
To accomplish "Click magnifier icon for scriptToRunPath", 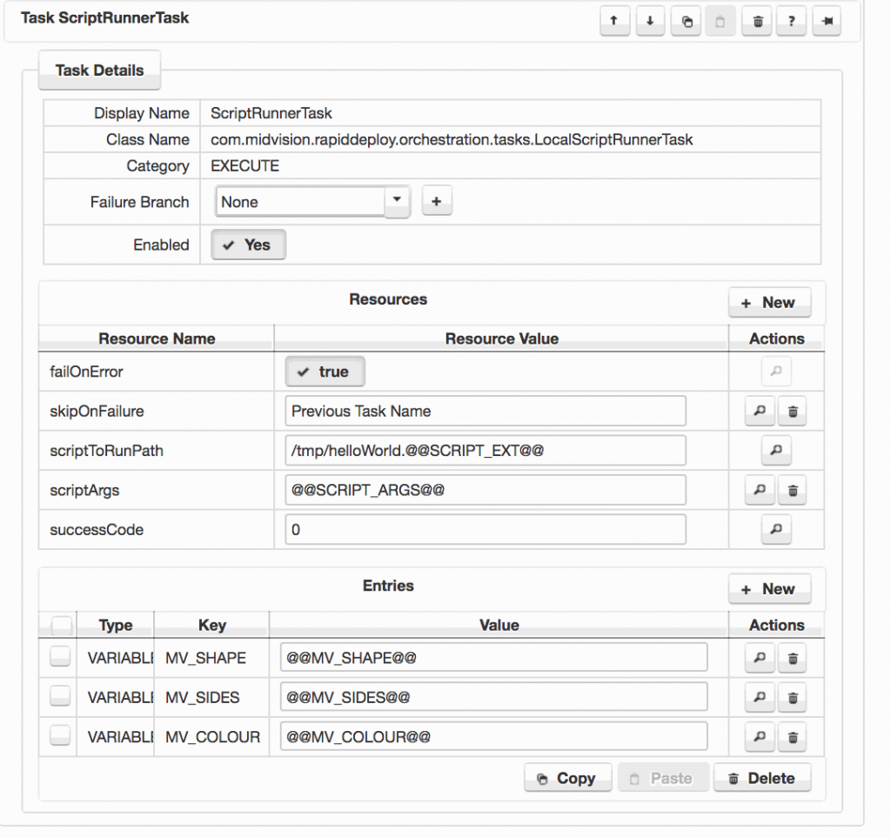I will (x=776, y=451).
